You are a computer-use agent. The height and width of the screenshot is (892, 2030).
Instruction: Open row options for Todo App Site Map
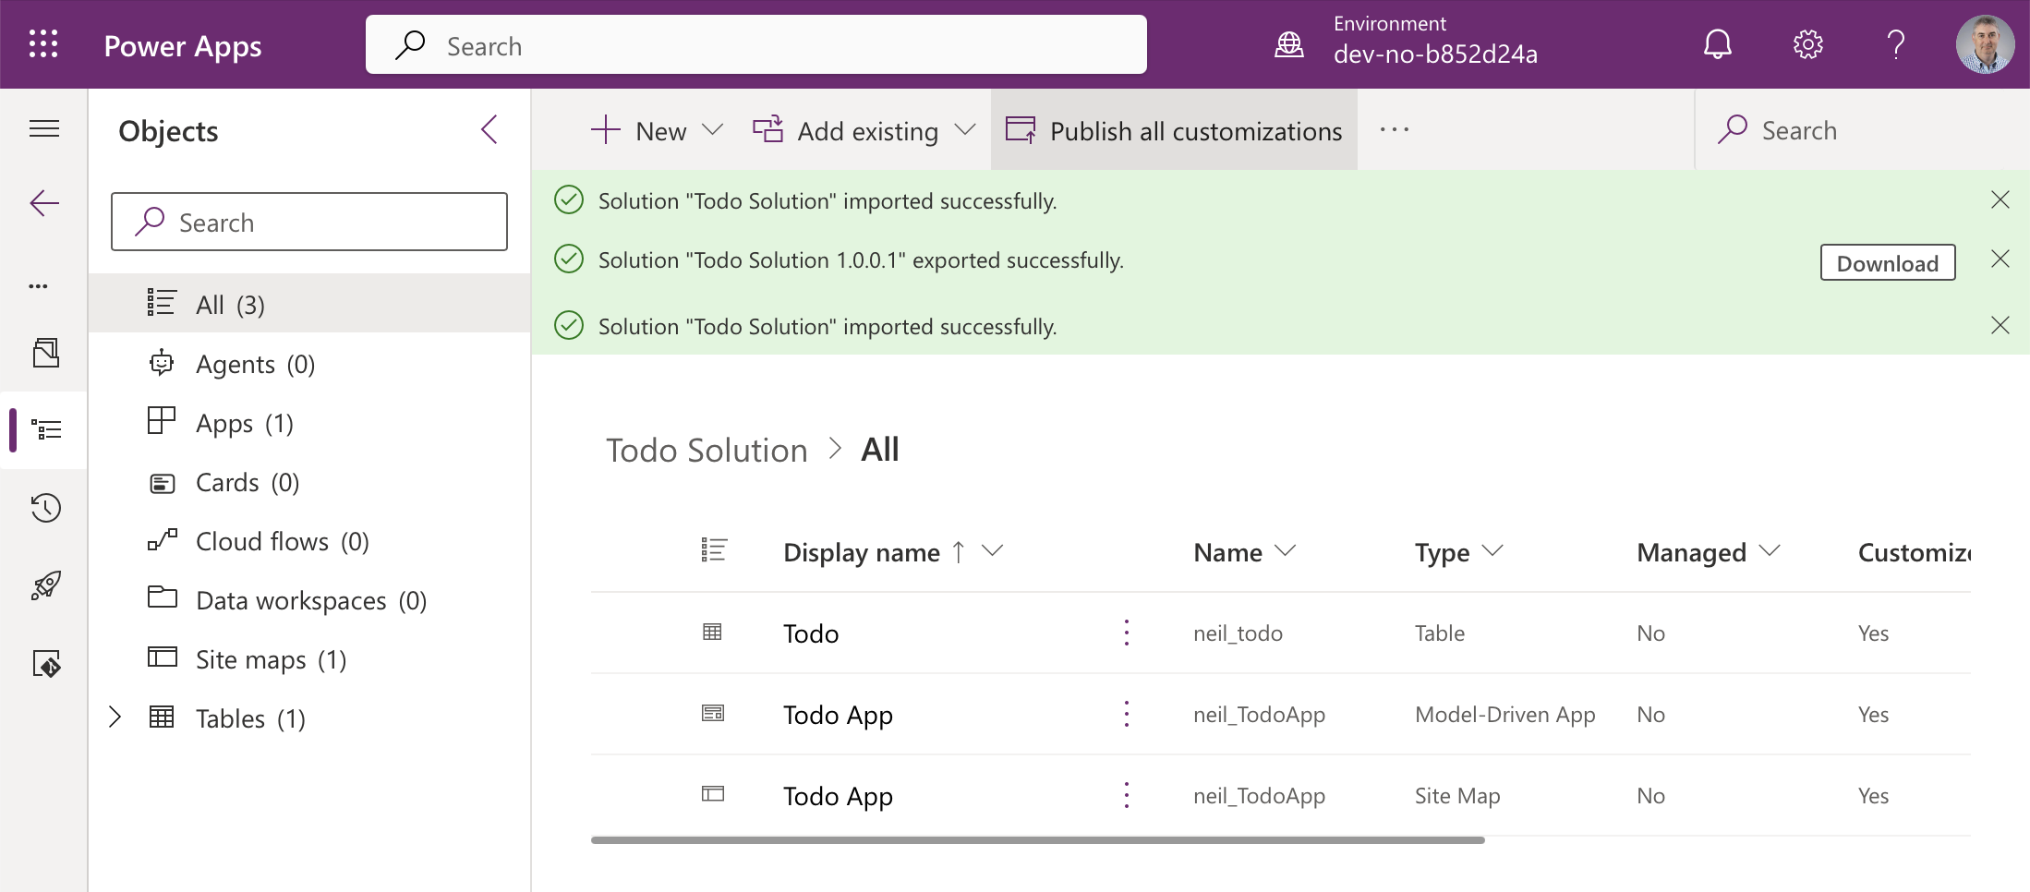(1126, 795)
